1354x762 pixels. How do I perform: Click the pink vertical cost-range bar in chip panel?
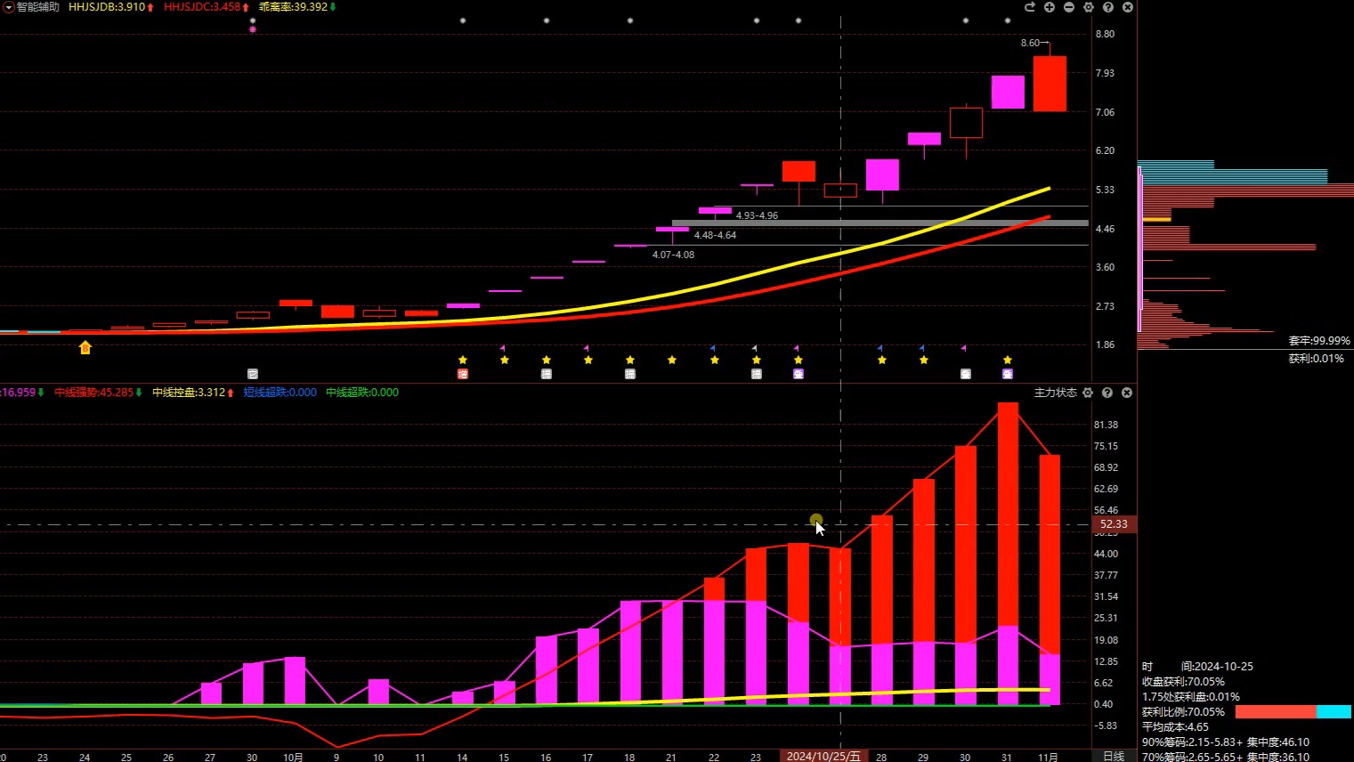coord(1140,248)
